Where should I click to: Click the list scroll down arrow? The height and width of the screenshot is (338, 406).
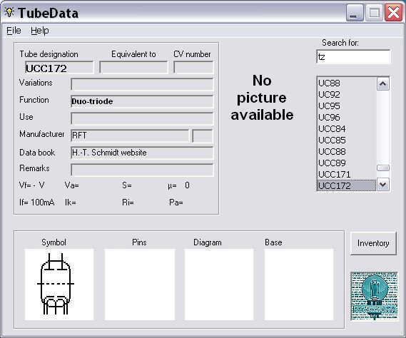383,185
